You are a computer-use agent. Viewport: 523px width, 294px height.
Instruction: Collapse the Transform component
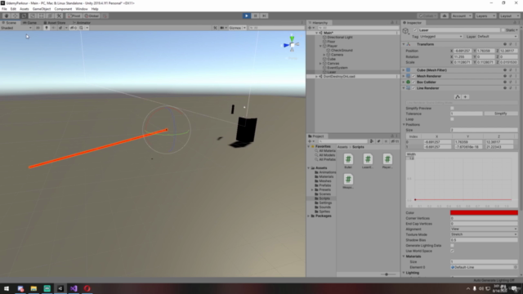(x=404, y=44)
